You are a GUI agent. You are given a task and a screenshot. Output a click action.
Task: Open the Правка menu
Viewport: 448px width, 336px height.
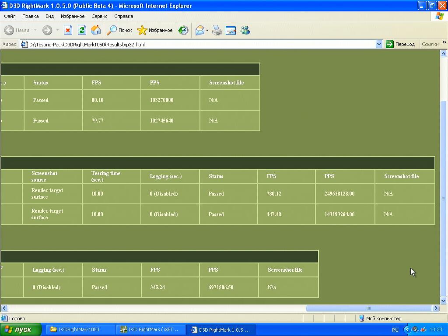pyautogui.click(x=30, y=16)
